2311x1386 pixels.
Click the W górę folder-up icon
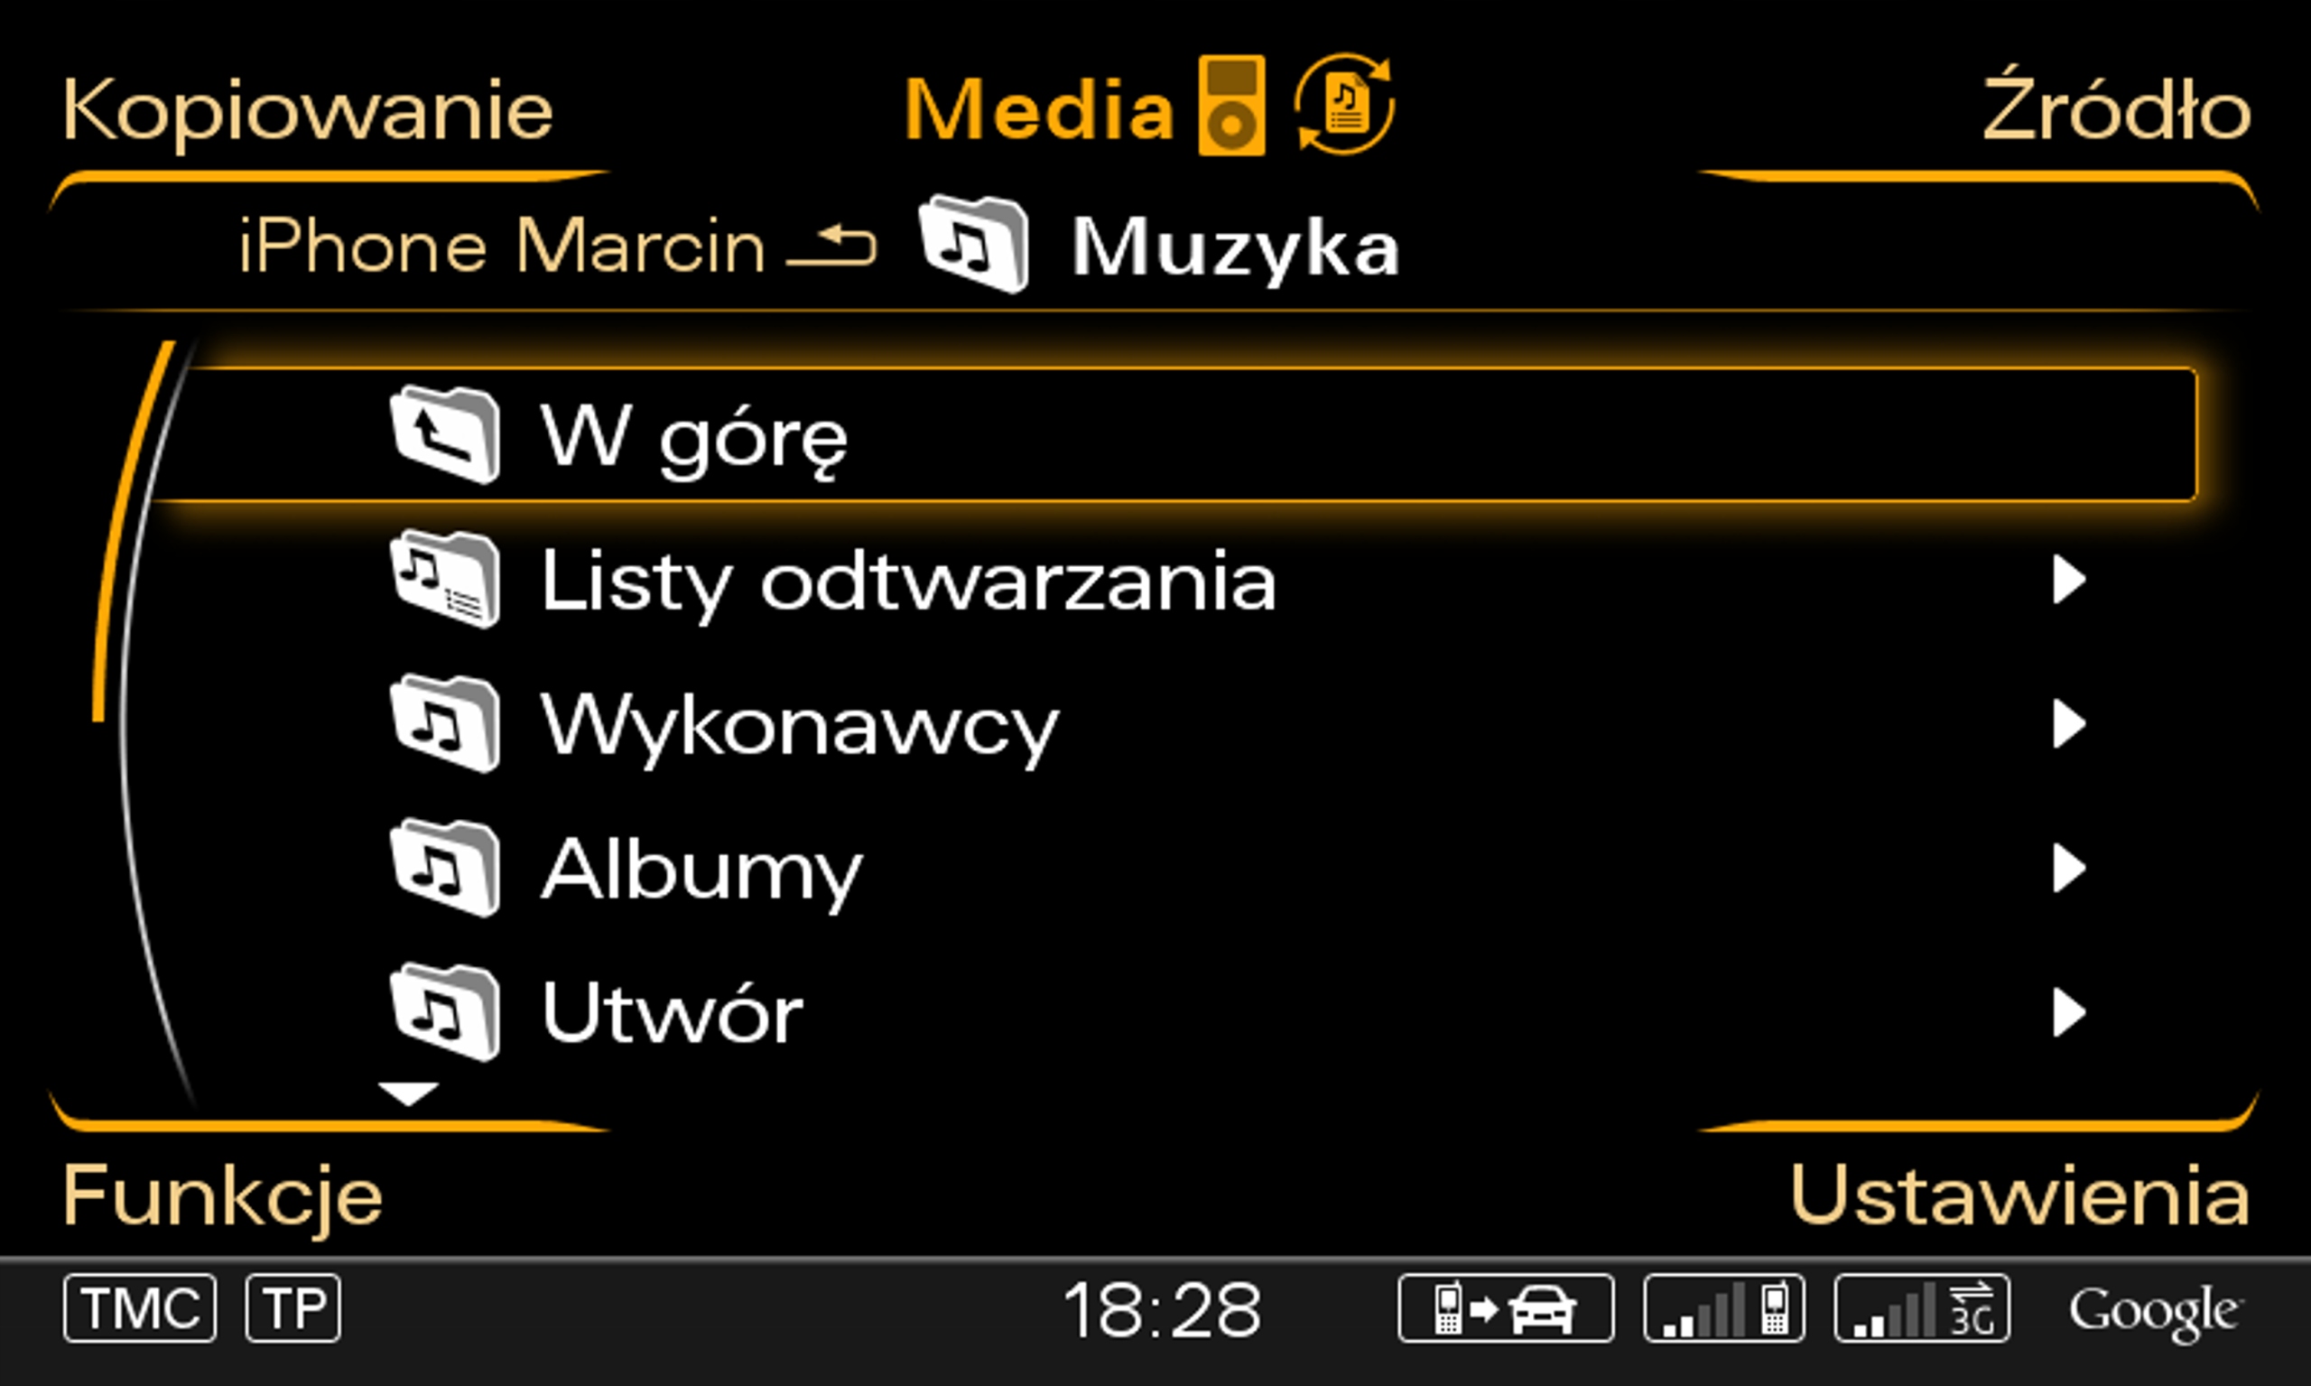coord(445,434)
